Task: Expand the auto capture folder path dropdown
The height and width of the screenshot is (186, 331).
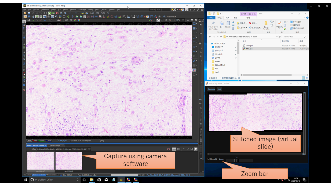Action: tap(89, 149)
